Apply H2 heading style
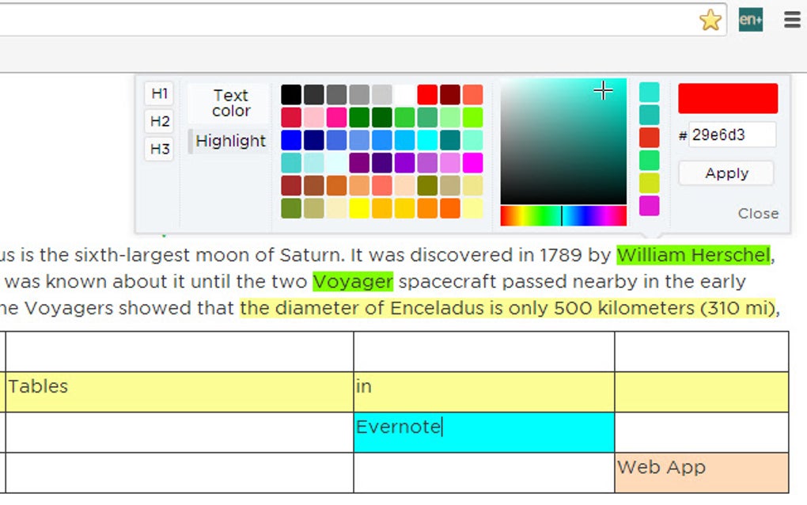 [x=158, y=120]
